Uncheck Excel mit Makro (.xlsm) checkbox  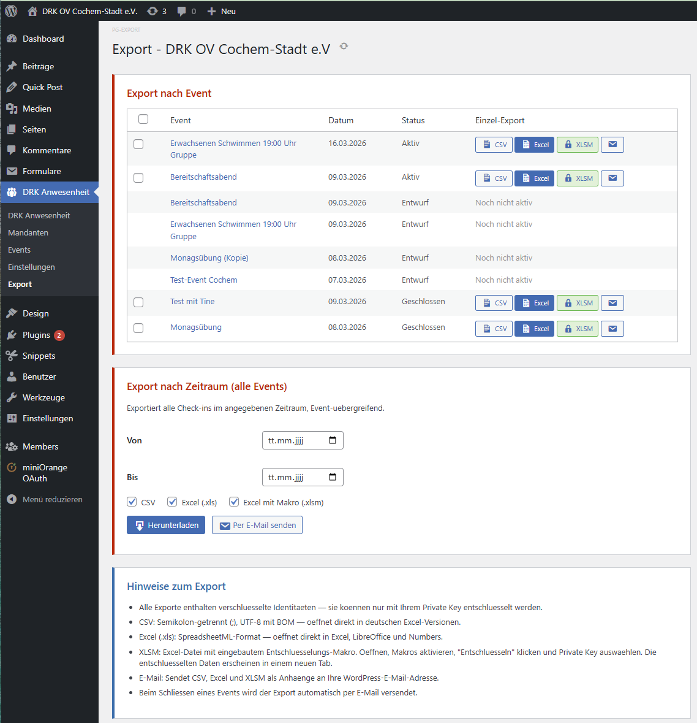pyautogui.click(x=234, y=502)
